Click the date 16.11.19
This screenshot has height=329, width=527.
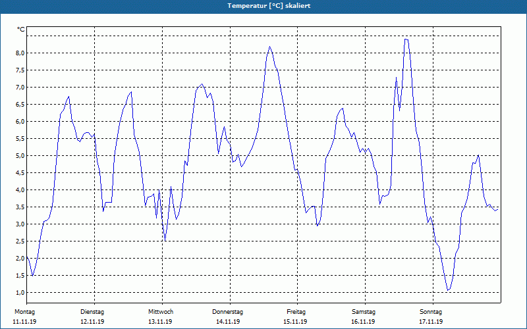[363, 322]
